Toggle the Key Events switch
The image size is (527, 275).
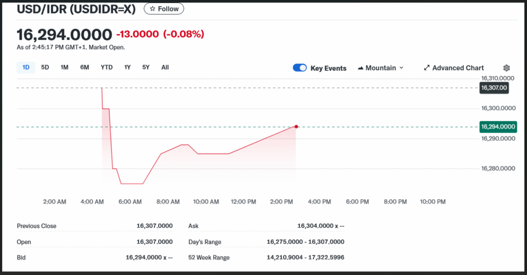(x=300, y=68)
